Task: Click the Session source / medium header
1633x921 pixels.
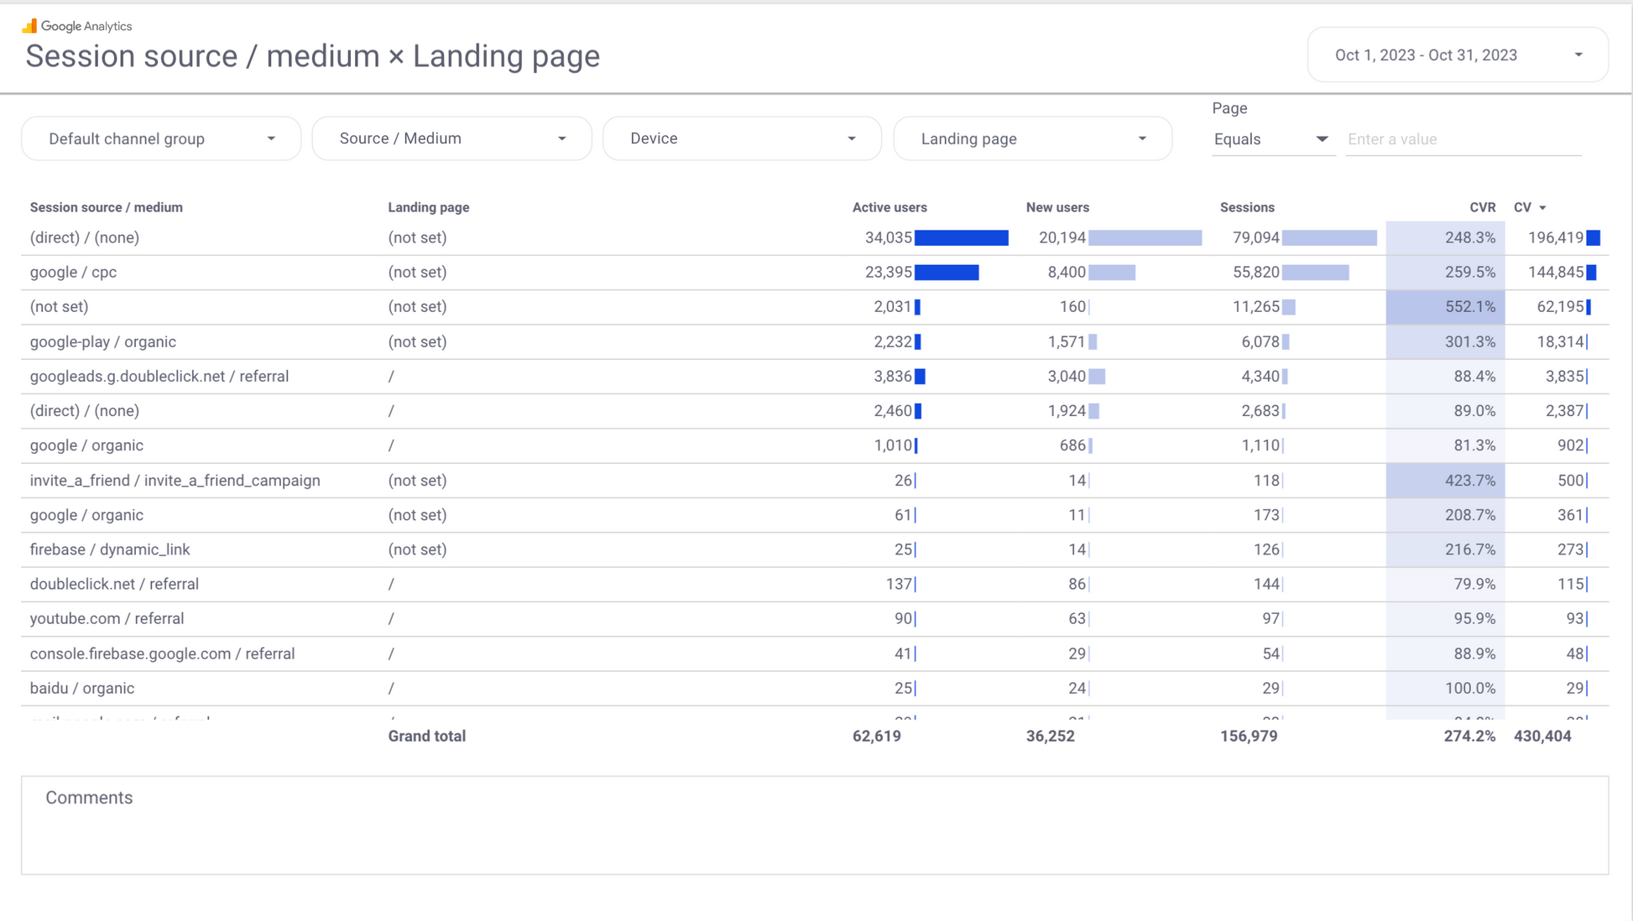Action: [x=107, y=208]
